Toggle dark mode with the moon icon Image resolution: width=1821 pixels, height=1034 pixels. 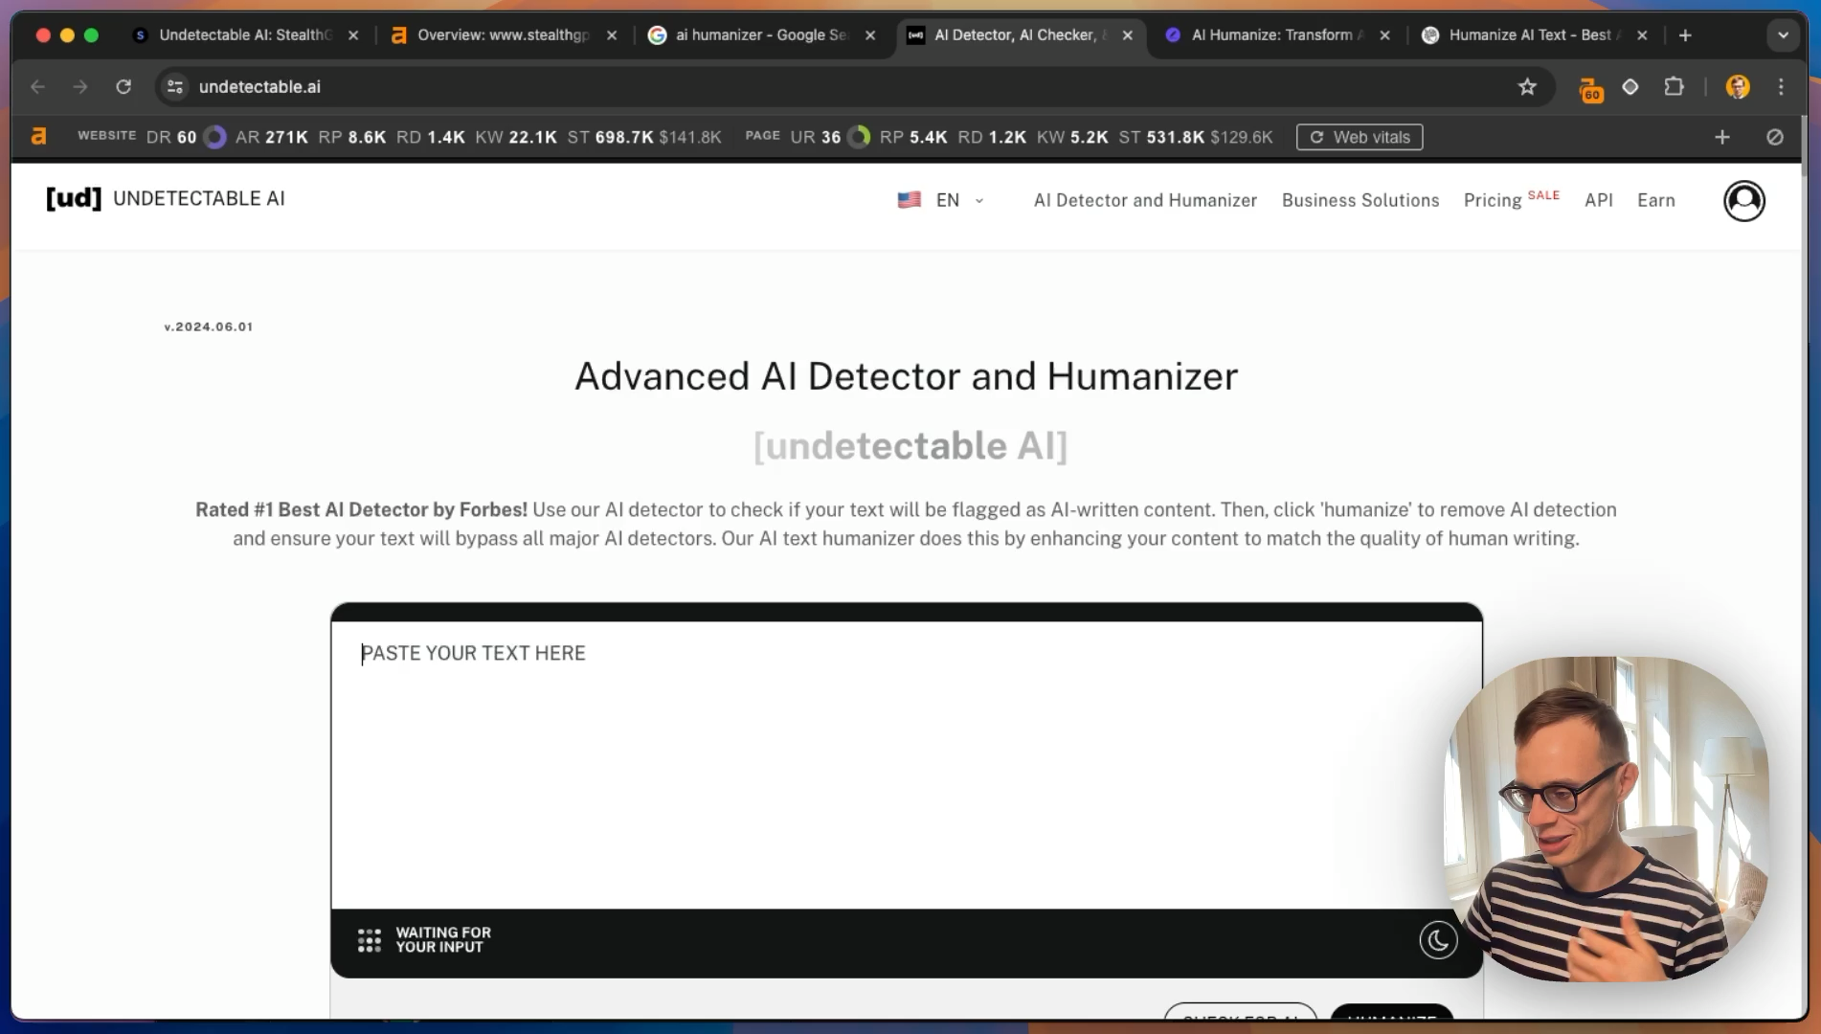(x=1438, y=940)
